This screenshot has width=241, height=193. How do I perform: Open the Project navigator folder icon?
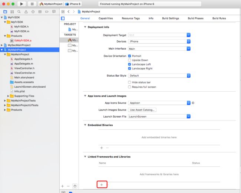[x=5, y=12]
